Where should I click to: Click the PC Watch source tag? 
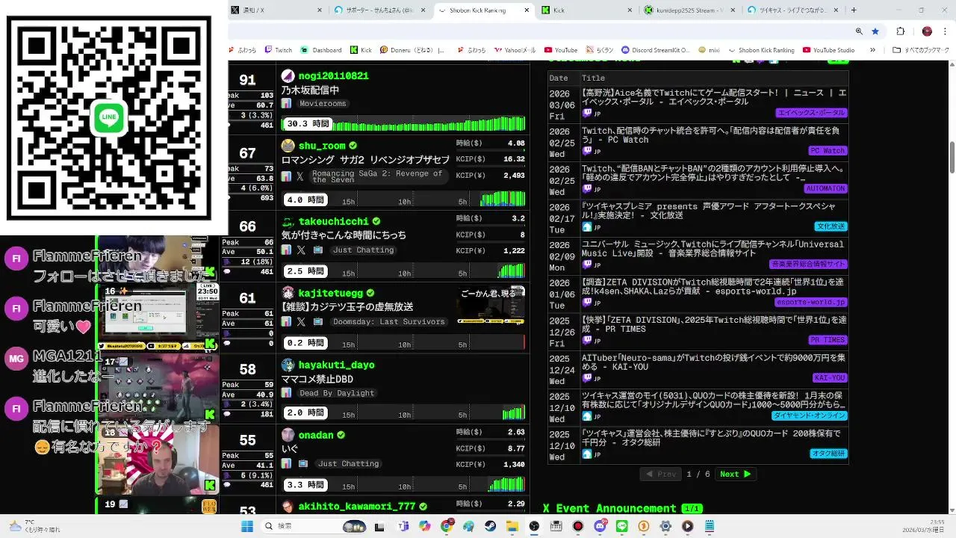828,150
